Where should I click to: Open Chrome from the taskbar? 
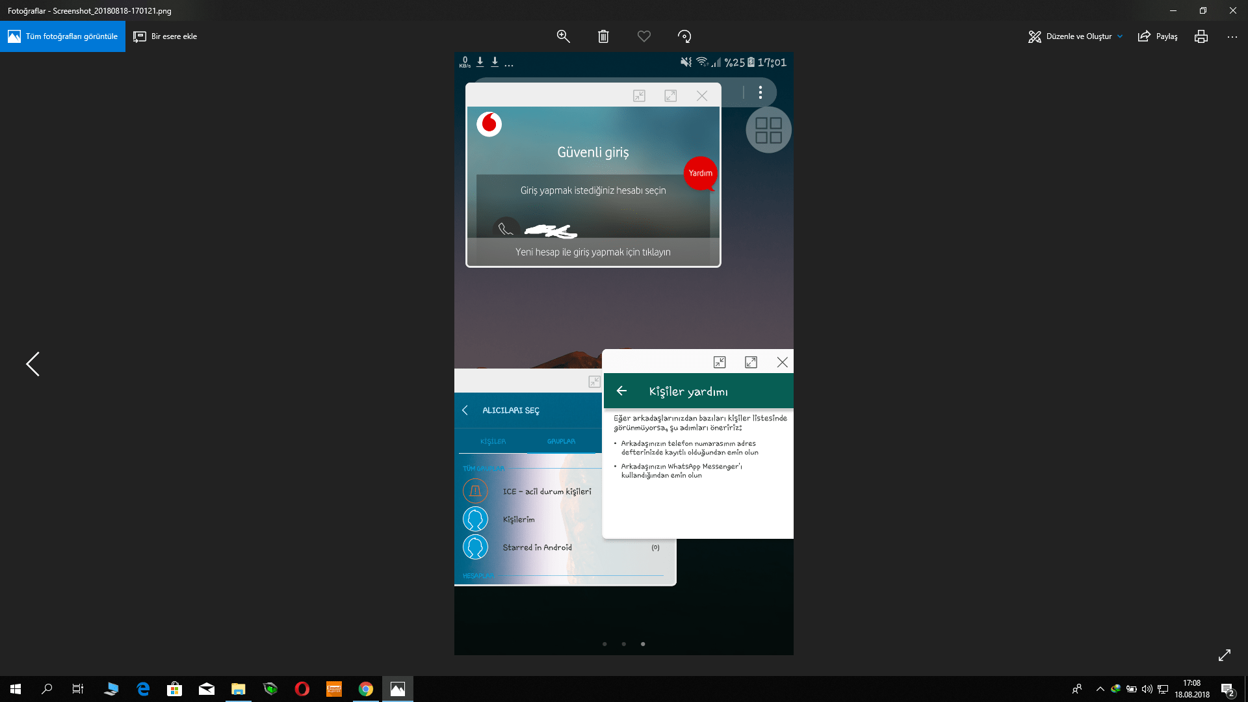(x=366, y=689)
